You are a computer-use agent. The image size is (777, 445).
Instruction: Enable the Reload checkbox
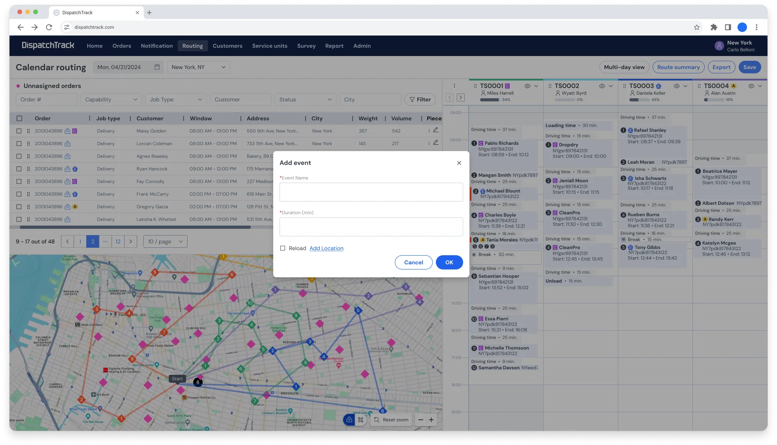pos(283,248)
